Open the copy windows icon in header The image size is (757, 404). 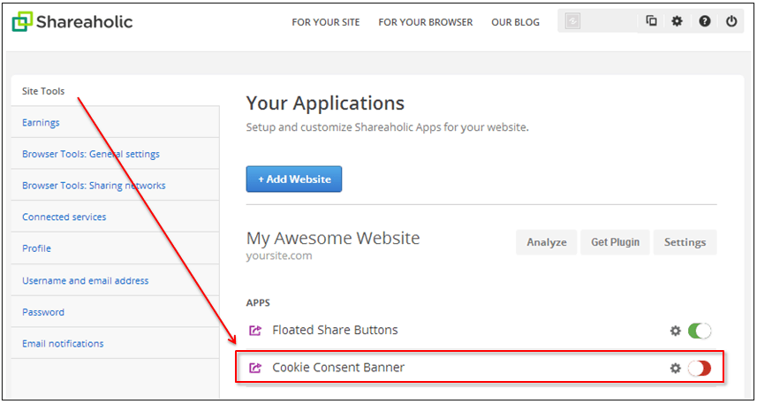[651, 21]
